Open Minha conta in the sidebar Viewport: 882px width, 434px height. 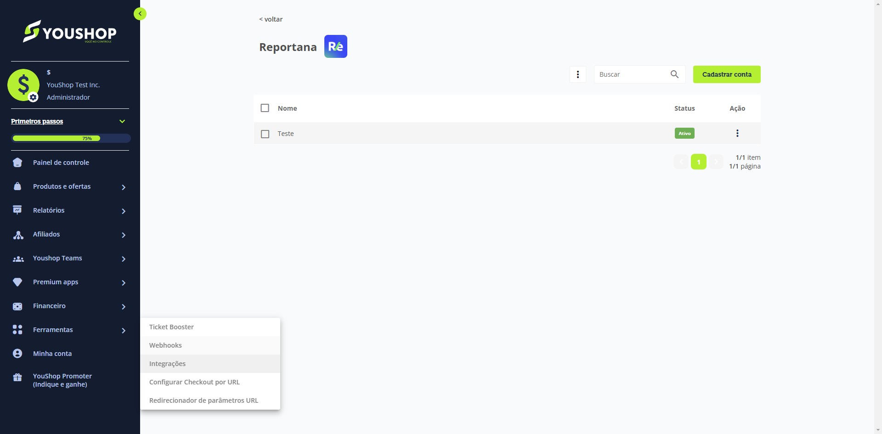[x=52, y=354]
